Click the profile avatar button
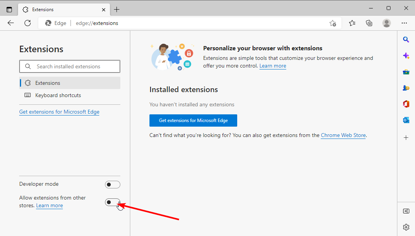The image size is (415, 236). (x=387, y=23)
